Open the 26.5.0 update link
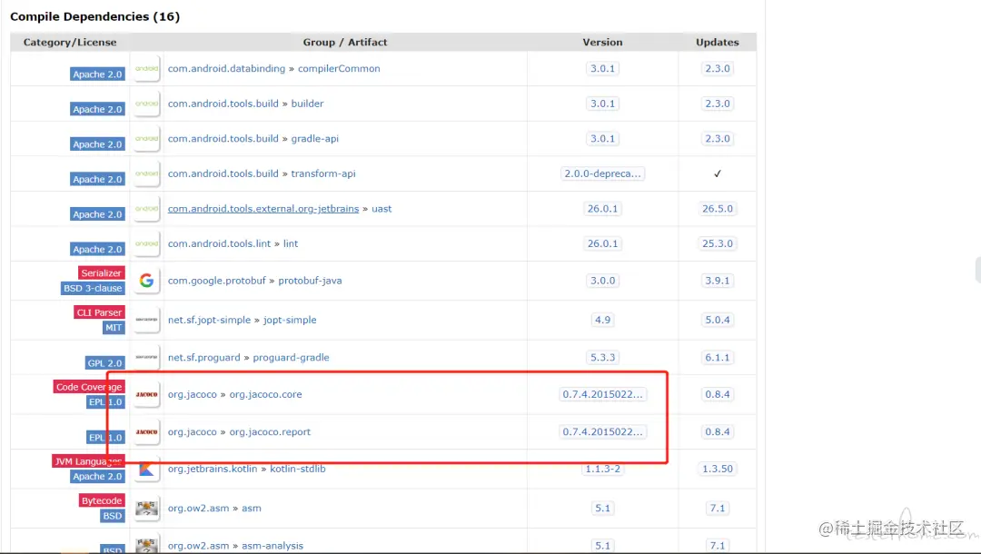The height and width of the screenshot is (554, 981). [x=718, y=208]
